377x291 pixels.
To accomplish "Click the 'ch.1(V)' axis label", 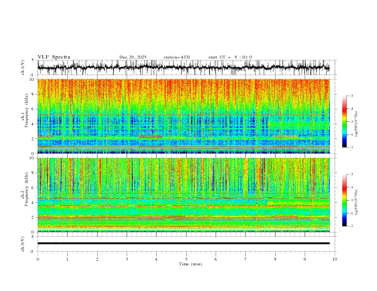I will pos(23,68).
